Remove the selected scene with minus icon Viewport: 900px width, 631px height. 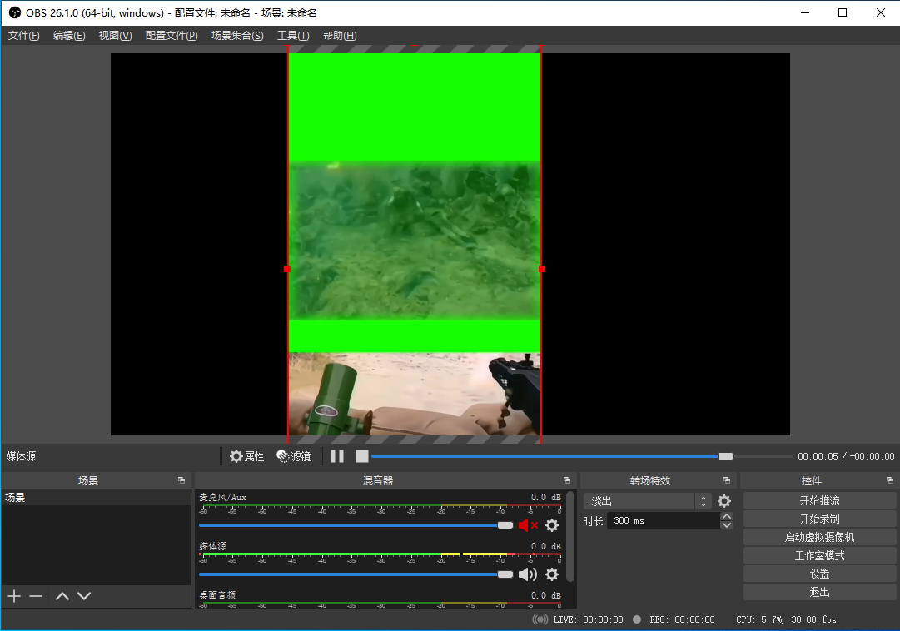coord(36,596)
